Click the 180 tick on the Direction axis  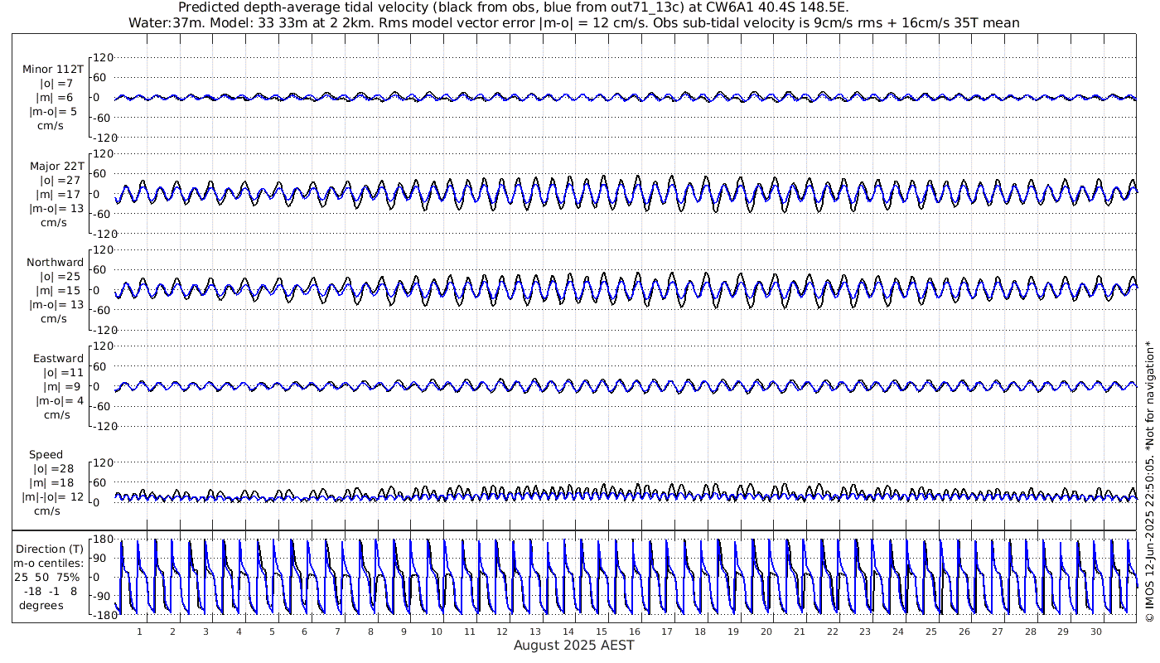[102, 539]
